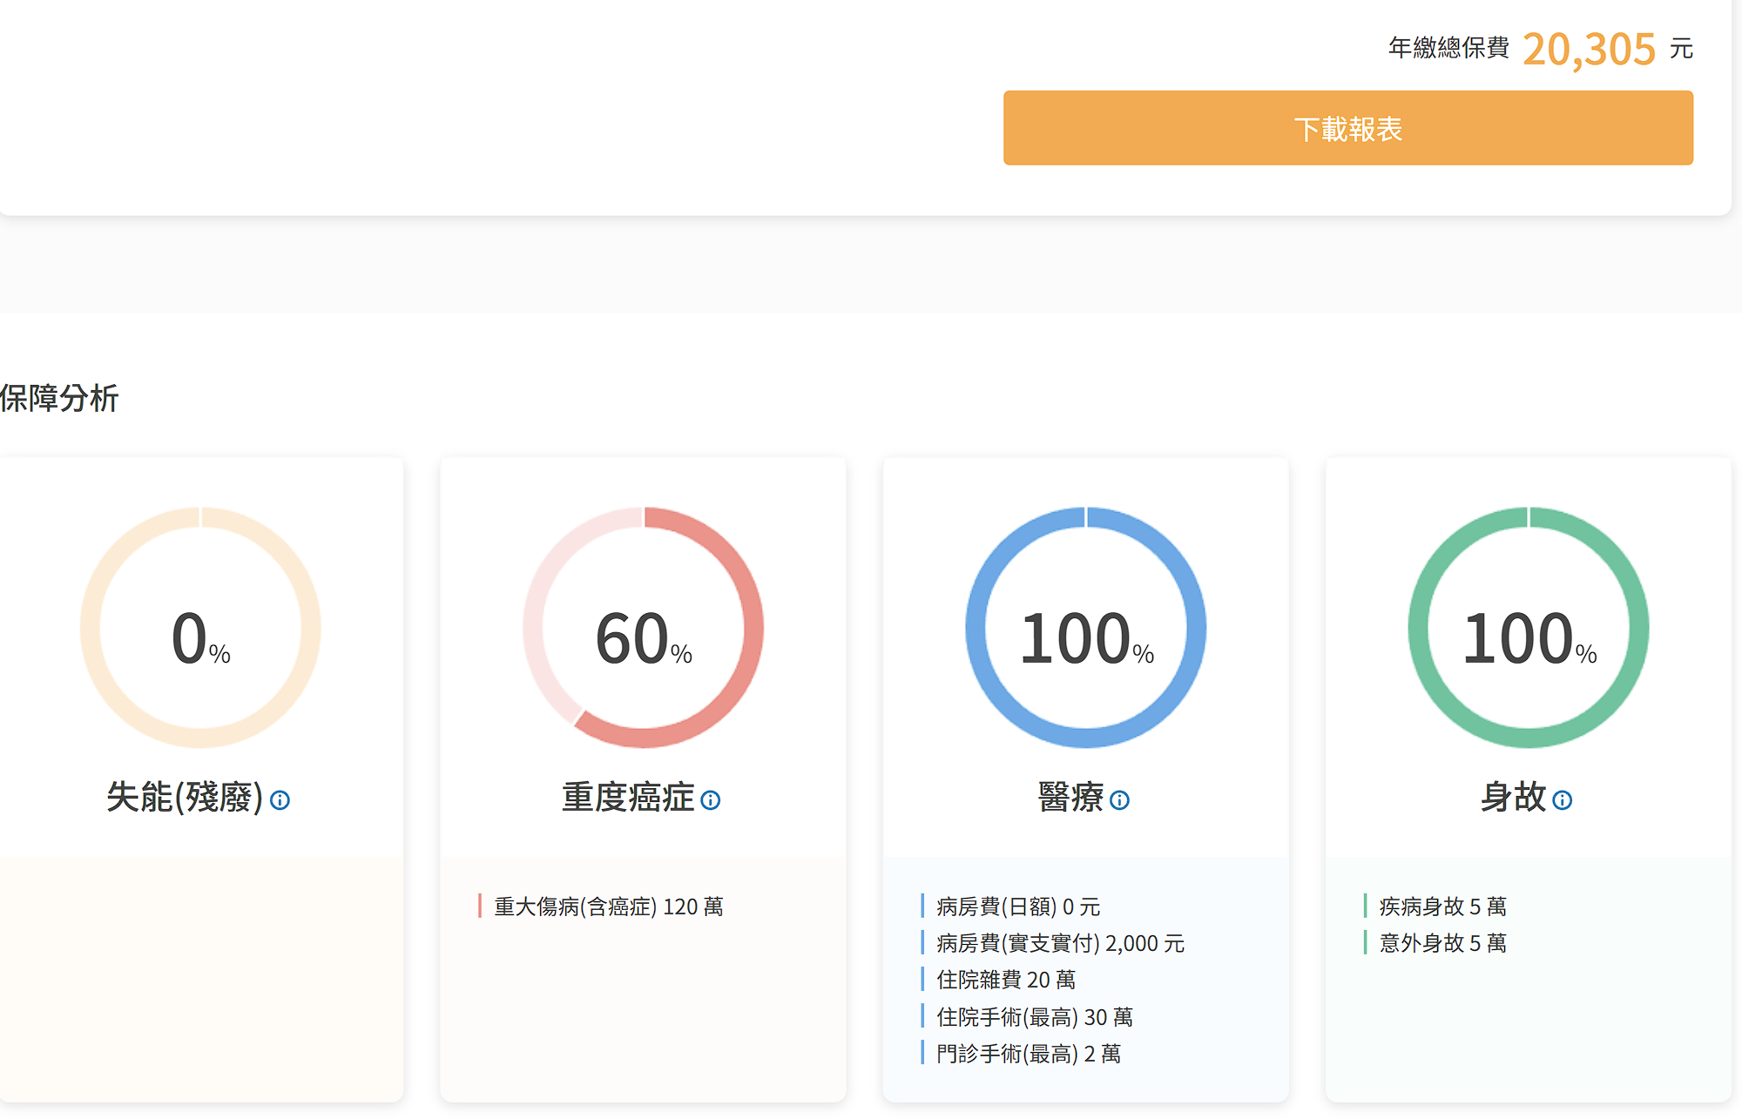This screenshot has height=1119, width=1742.
Task: Click 住院手術(最高) 30 萬 line
Action: click(x=1034, y=1017)
